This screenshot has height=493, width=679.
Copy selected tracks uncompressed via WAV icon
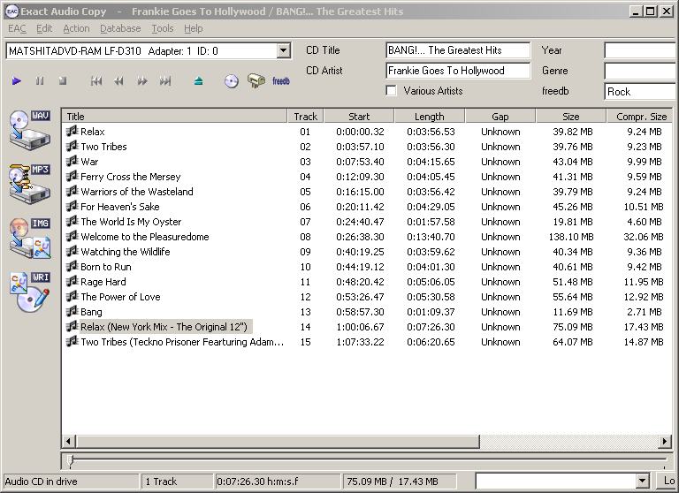[30, 130]
